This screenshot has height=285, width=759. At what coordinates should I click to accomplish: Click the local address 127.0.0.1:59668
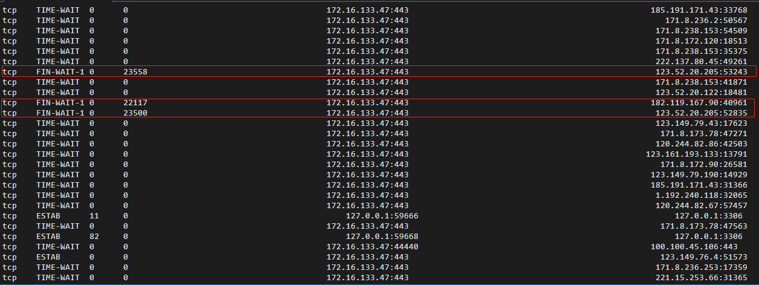pos(382,236)
